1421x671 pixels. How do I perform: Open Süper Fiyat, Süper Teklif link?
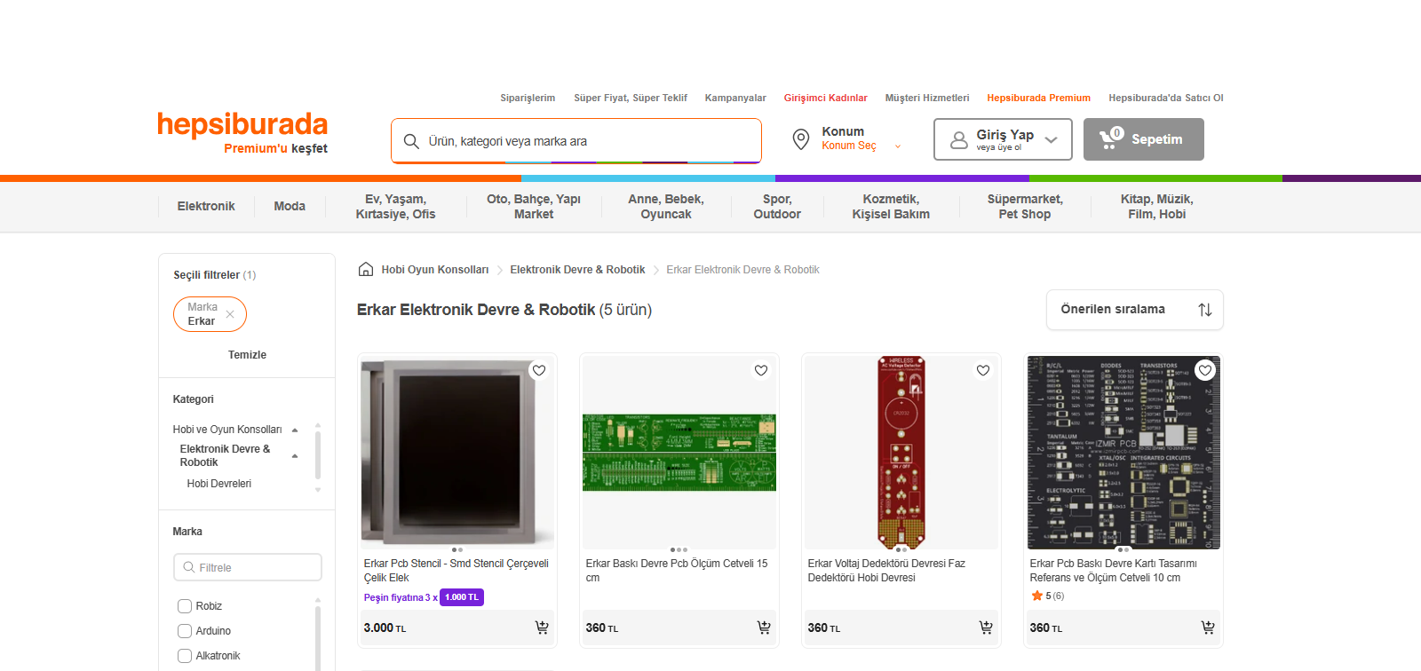click(631, 98)
